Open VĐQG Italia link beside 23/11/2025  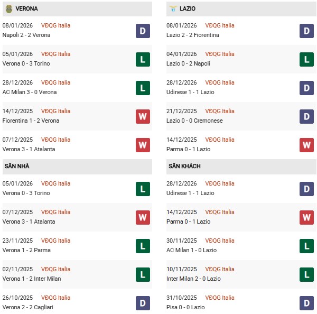tap(55, 241)
